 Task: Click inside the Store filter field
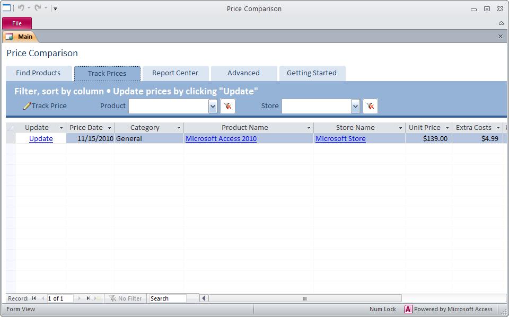pyautogui.click(x=316, y=106)
